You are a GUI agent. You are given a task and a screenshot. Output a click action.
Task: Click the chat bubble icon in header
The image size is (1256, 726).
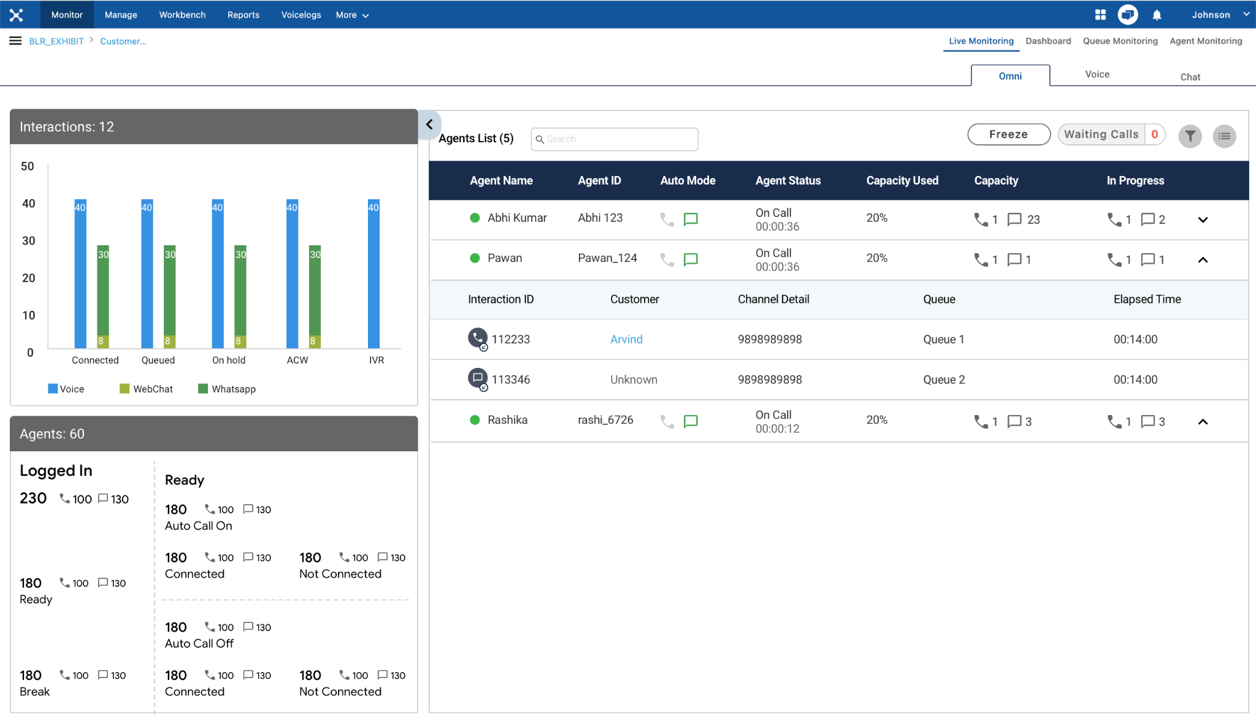[1127, 15]
